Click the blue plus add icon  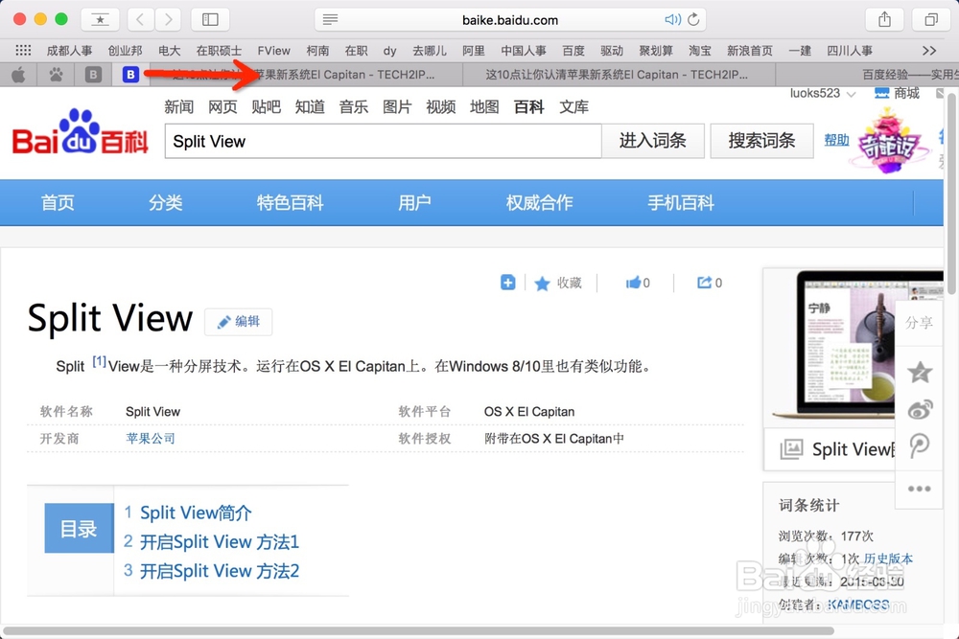(507, 283)
